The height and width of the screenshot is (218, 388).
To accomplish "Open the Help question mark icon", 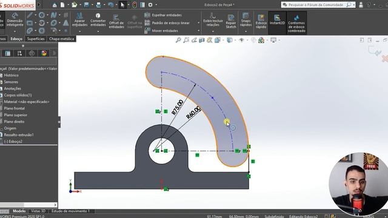I will click(369, 5).
